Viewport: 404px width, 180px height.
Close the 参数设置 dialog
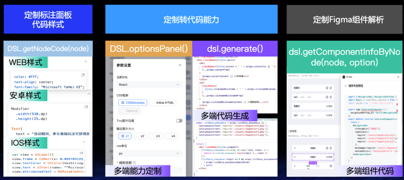tap(180, 65)
